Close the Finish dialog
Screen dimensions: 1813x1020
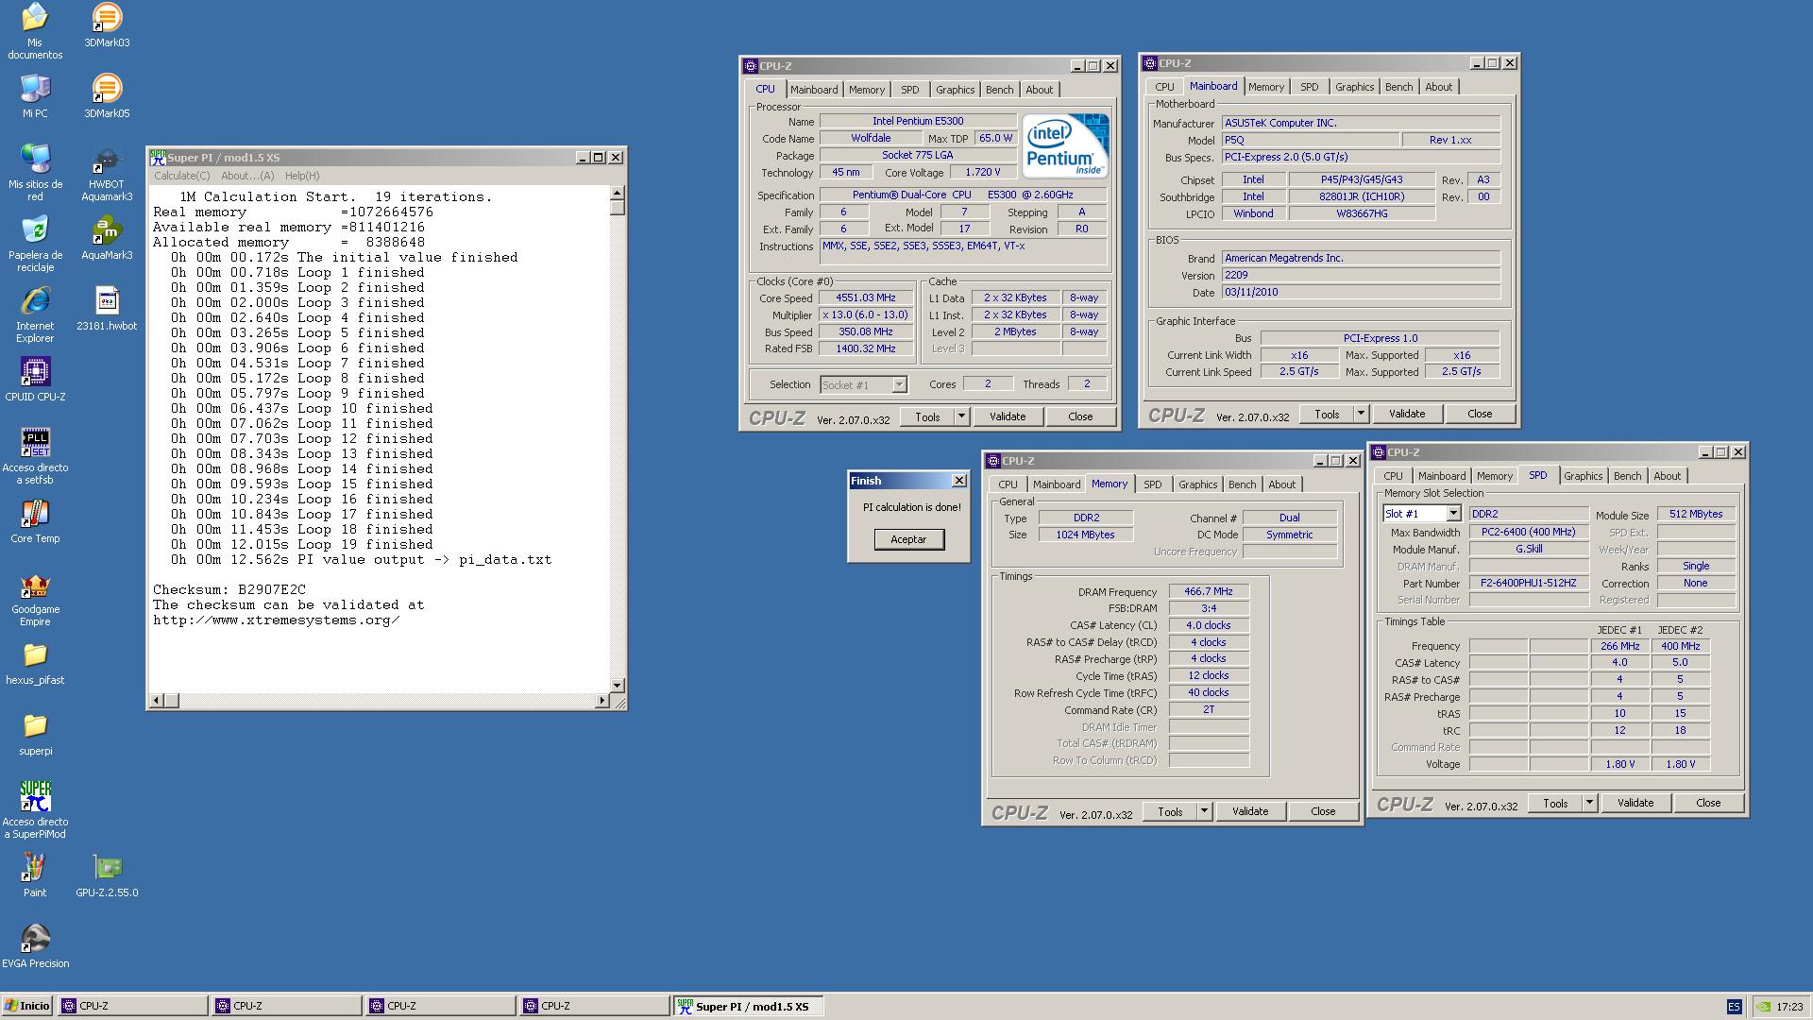click(x=958, y=481)
